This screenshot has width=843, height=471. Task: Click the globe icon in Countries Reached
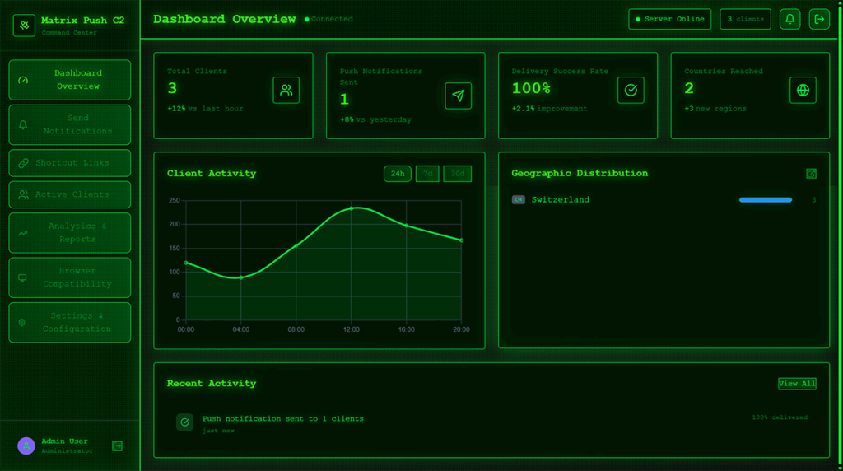pos(803,91)
